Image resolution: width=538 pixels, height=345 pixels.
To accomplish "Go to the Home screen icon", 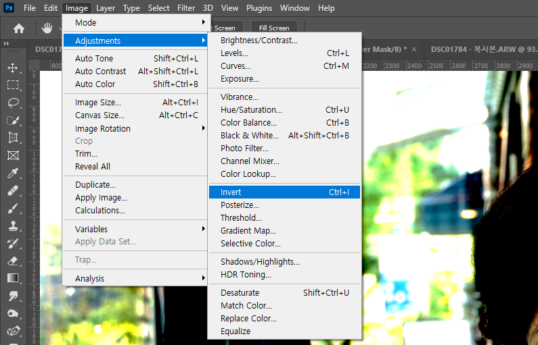I will [x=19, y=28].
